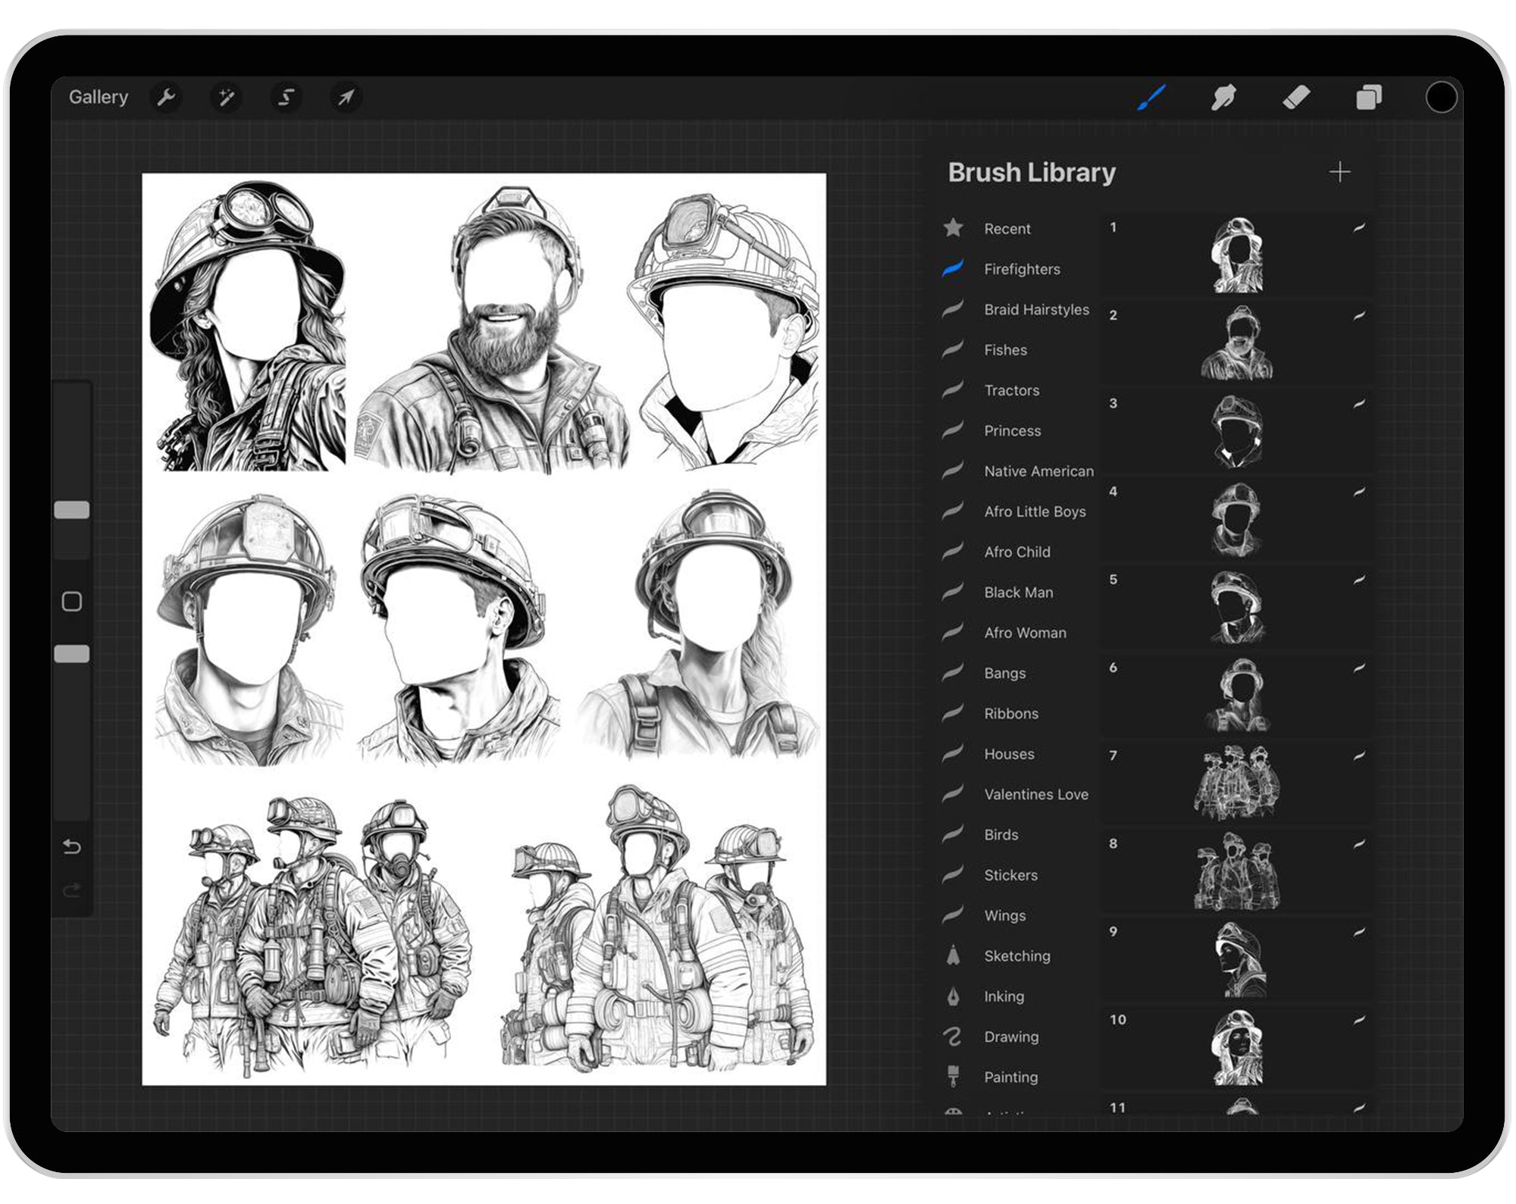Select the Transform arrow tool
This screenshot has height=1204, width=1516.
(346, 97)
